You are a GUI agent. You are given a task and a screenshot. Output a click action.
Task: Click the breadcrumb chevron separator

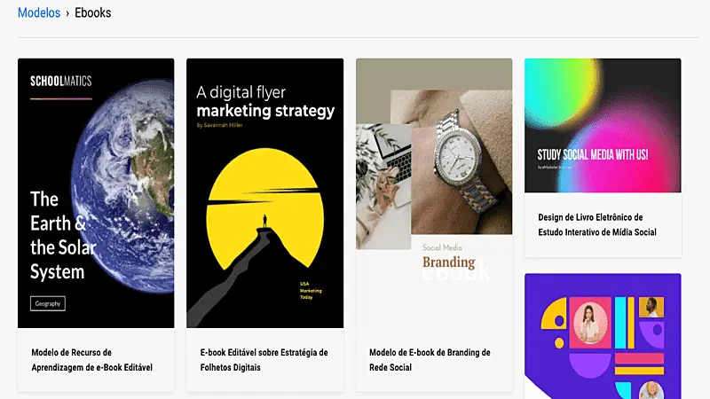click(x=67, y=13)
